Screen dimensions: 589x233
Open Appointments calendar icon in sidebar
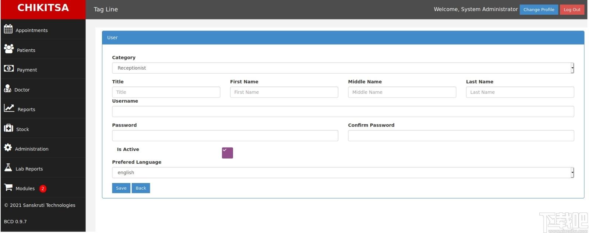[8, 29]
